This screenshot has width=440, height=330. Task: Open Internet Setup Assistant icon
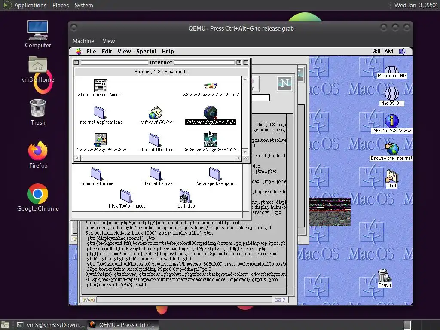pos(101,140)
